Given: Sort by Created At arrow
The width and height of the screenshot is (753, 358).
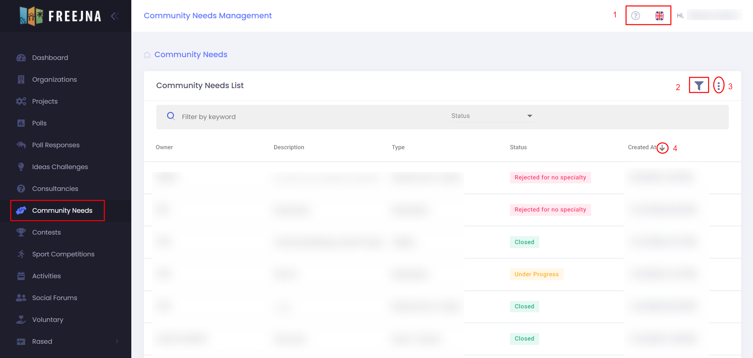Looking at the screenshot, I should (662, 148).
